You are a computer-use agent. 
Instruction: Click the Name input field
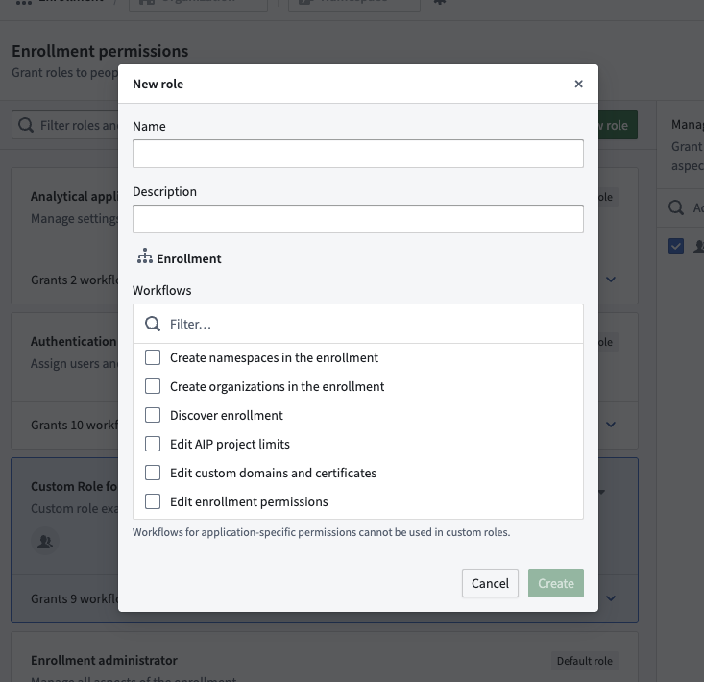click(x=358, y=154)
